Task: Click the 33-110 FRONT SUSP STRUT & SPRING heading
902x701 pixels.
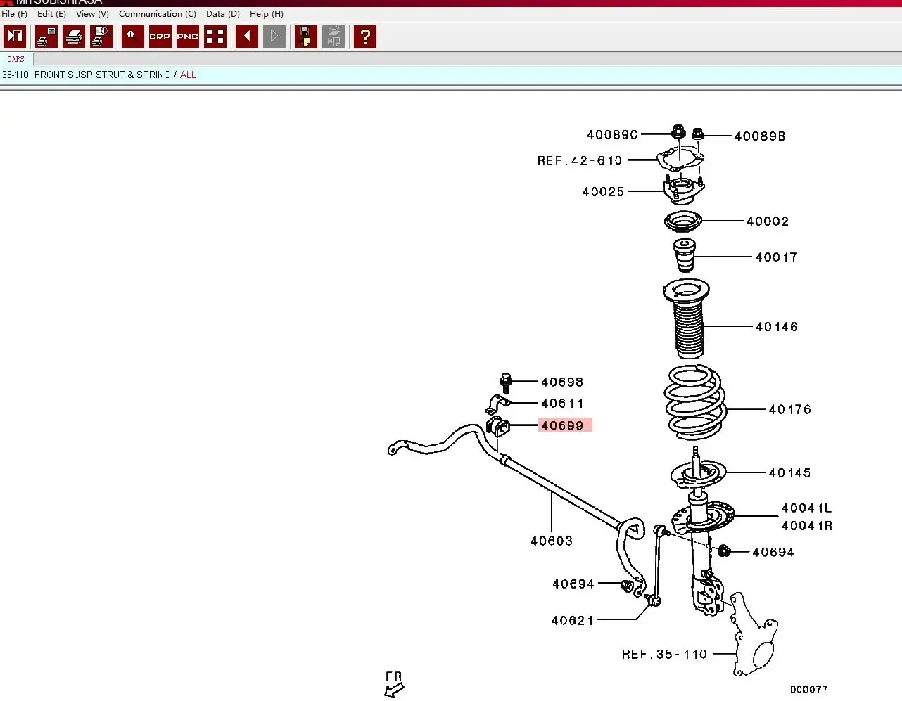Action: click(x=87, y=75)
